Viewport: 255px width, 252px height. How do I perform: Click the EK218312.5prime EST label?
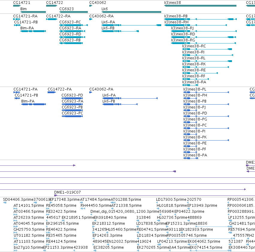(109, 224)
